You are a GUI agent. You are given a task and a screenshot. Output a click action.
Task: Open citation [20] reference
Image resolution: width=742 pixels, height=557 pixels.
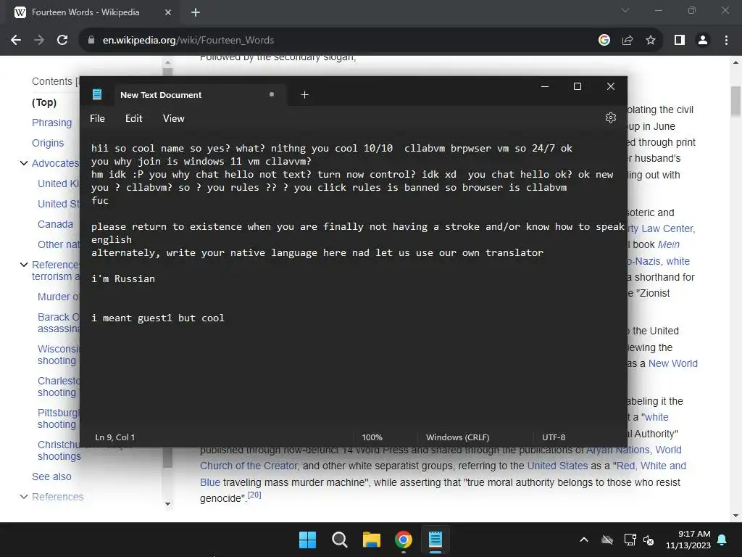[x=254, y=495]
